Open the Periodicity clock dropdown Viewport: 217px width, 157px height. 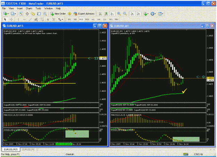tap(153, 14)
